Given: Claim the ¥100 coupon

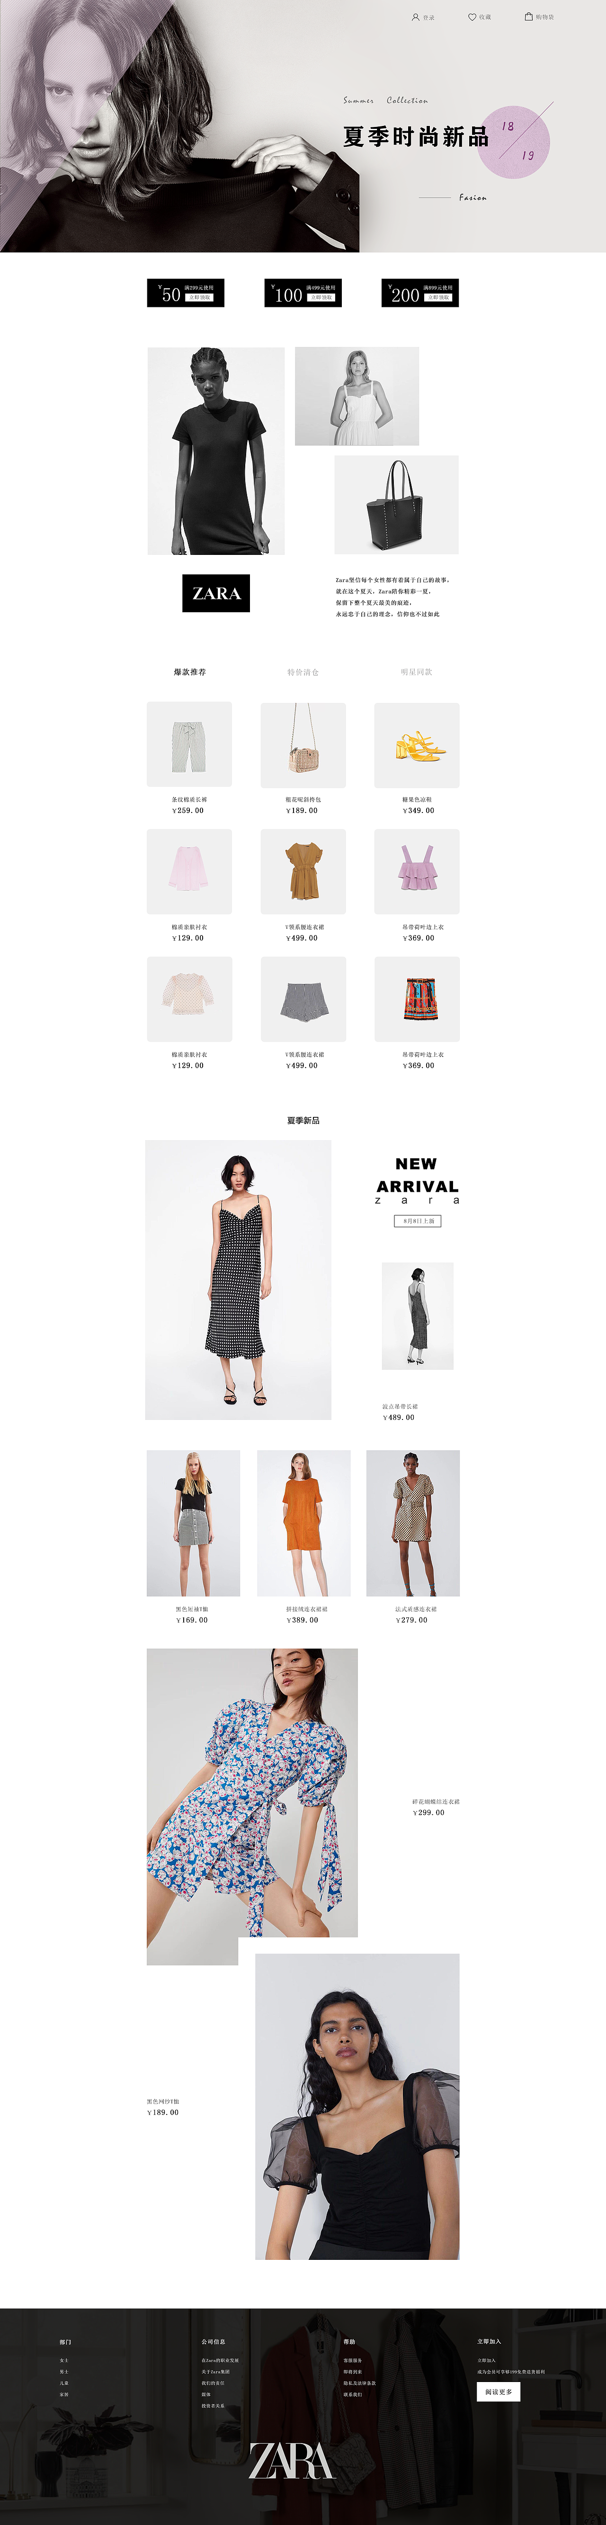Looking at the screenshot, I should point(303,293).
